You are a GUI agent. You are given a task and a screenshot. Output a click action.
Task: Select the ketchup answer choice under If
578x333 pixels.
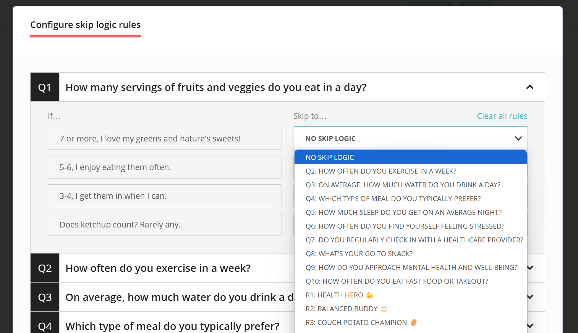(165, 224)
